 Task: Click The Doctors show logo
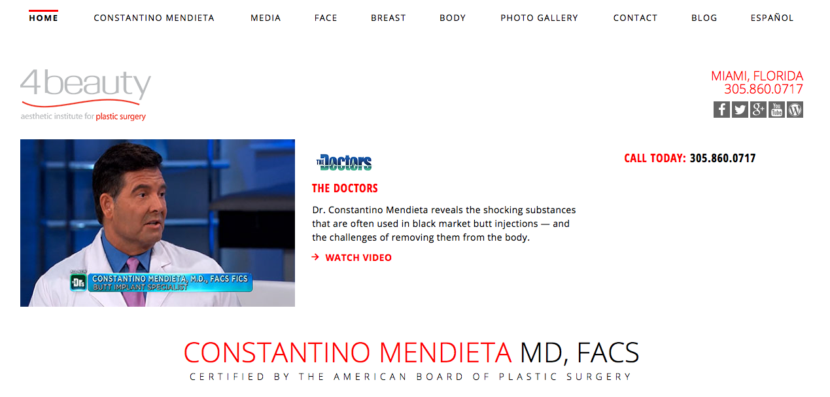[344, 162]
